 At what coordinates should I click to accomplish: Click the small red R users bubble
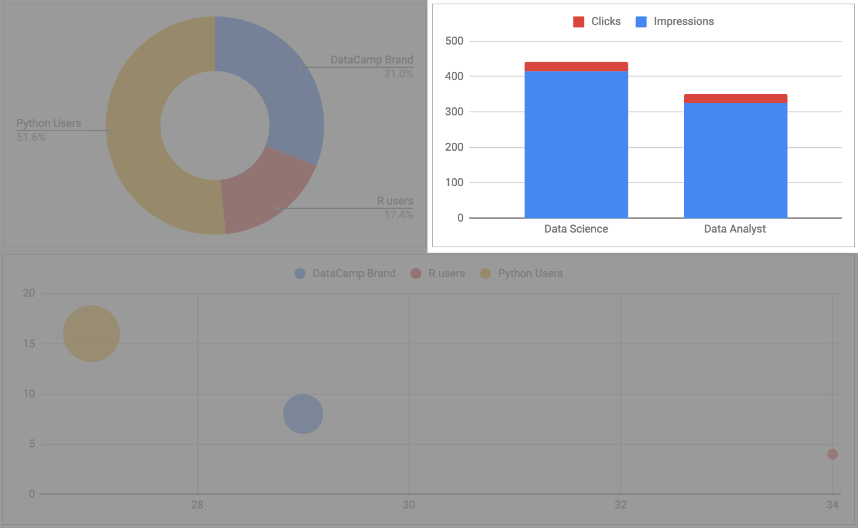832,454
